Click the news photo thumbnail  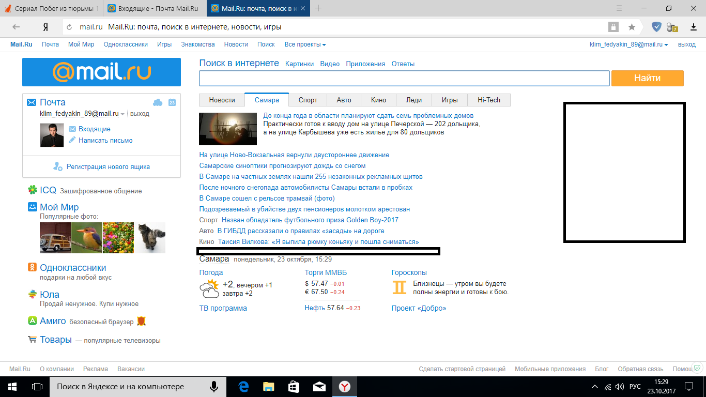point(228,129)
